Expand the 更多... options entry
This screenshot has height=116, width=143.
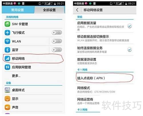(x=33, y=76)
